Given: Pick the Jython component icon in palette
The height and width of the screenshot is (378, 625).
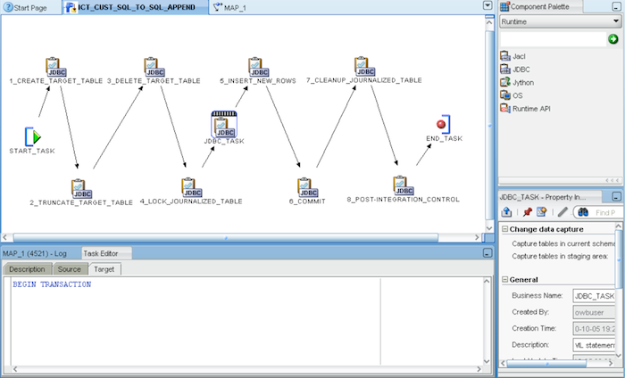Looking at the screenshot, I should [x=505, y=82].
